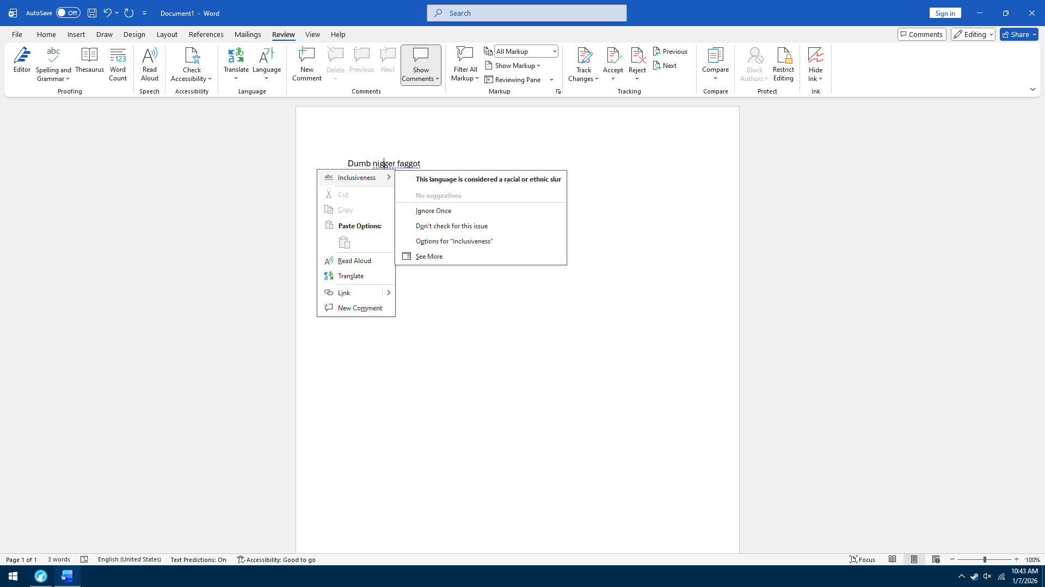Open the Editing mode dropdown
Screen dimensions: 1045x587
(x=973, y=34)
